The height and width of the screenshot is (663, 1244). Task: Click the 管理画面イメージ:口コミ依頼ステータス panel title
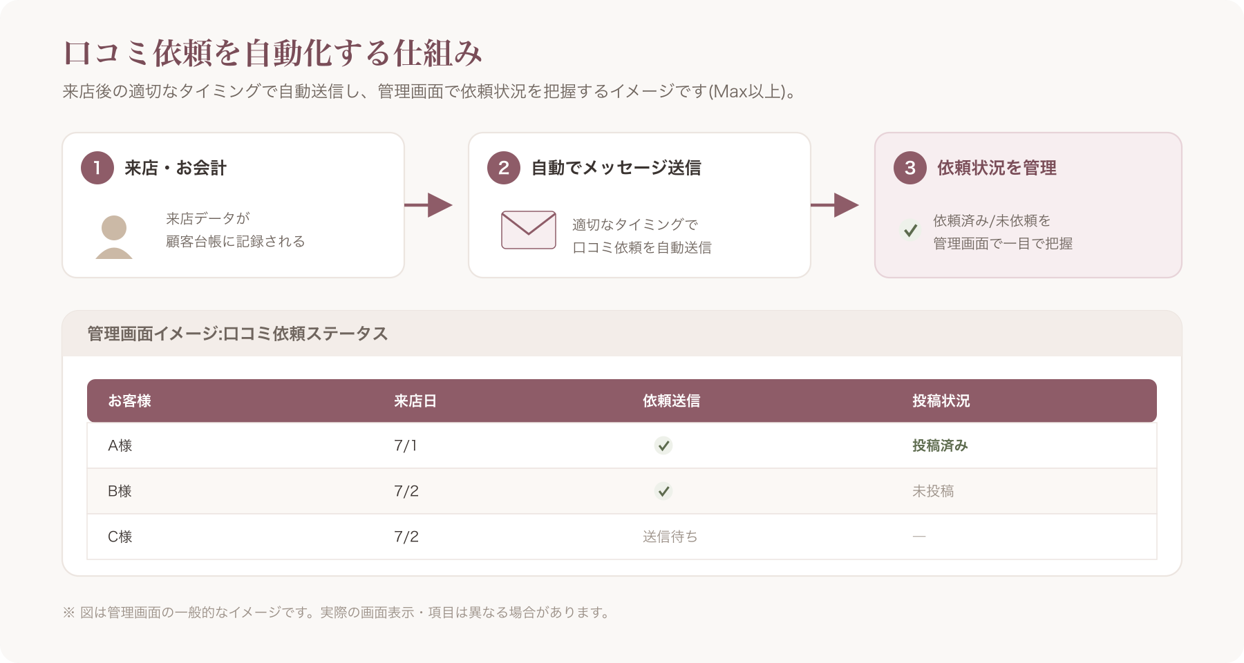(x=237, y=334)
